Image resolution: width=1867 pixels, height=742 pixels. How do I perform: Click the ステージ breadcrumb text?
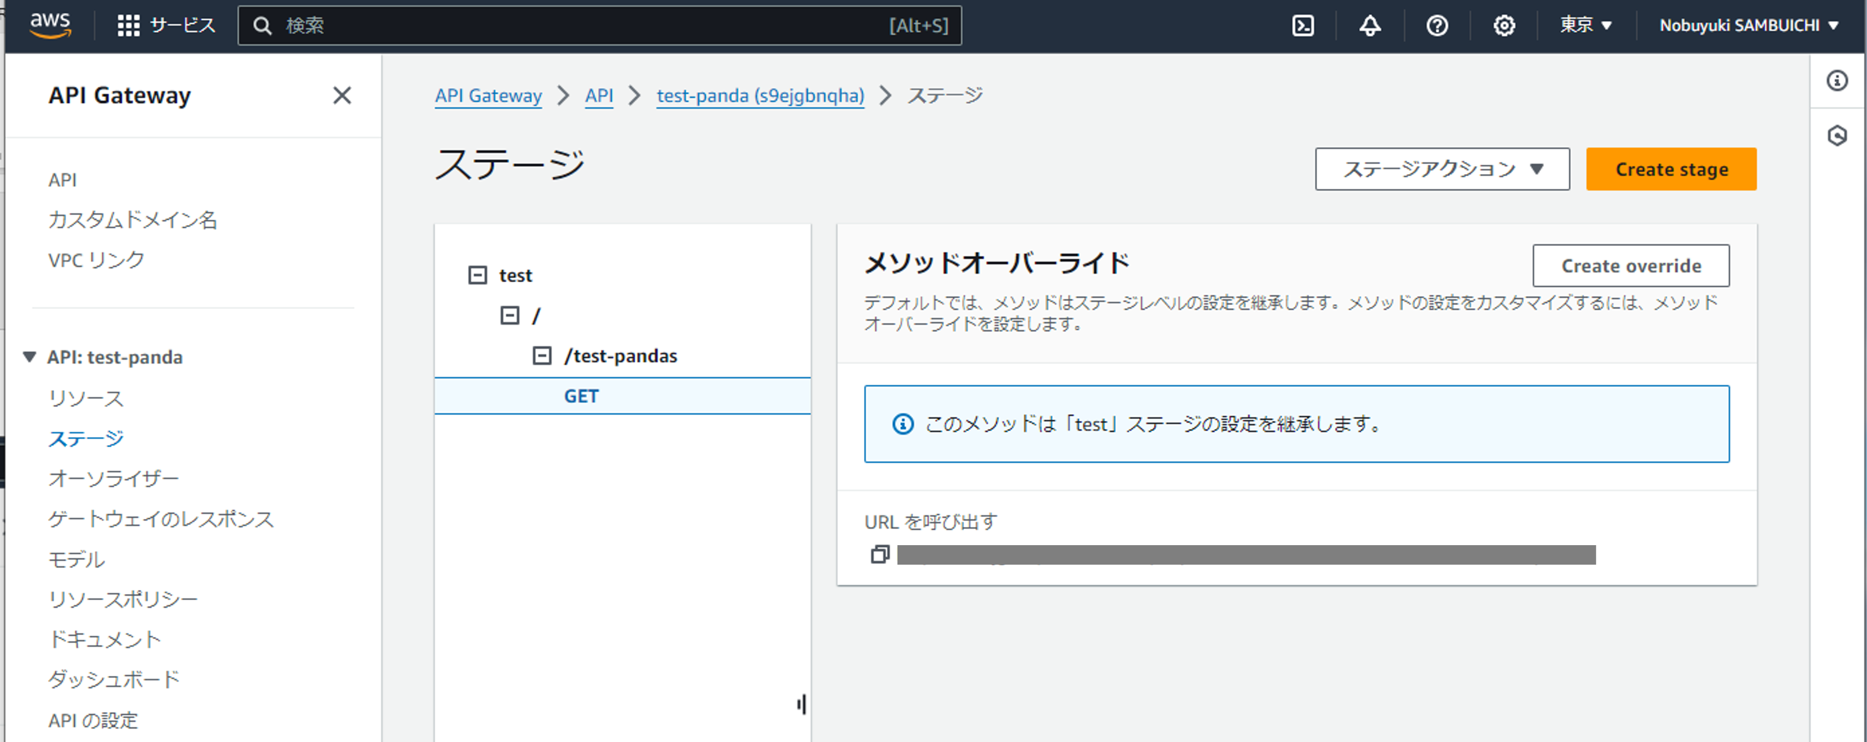tap(945, 95)
